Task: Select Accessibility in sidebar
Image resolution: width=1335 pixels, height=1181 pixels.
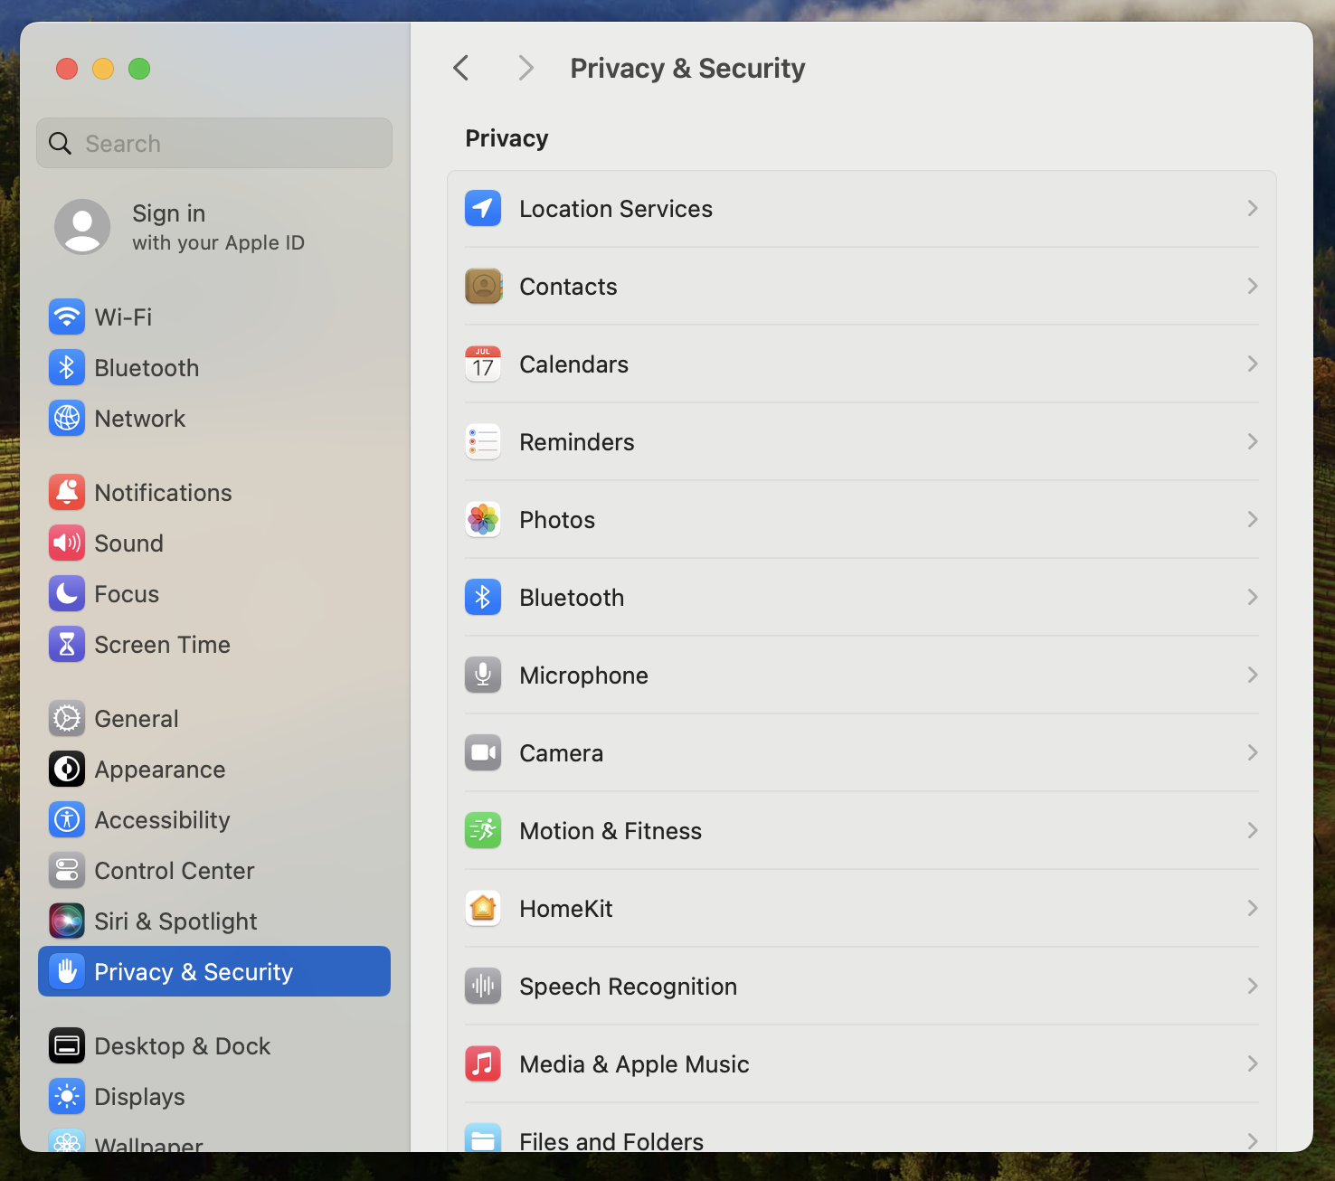Action: tap(214, 820)
